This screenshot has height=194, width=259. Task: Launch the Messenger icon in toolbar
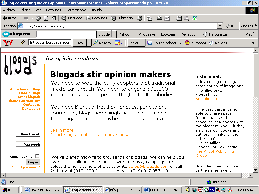tap(195, 18)
